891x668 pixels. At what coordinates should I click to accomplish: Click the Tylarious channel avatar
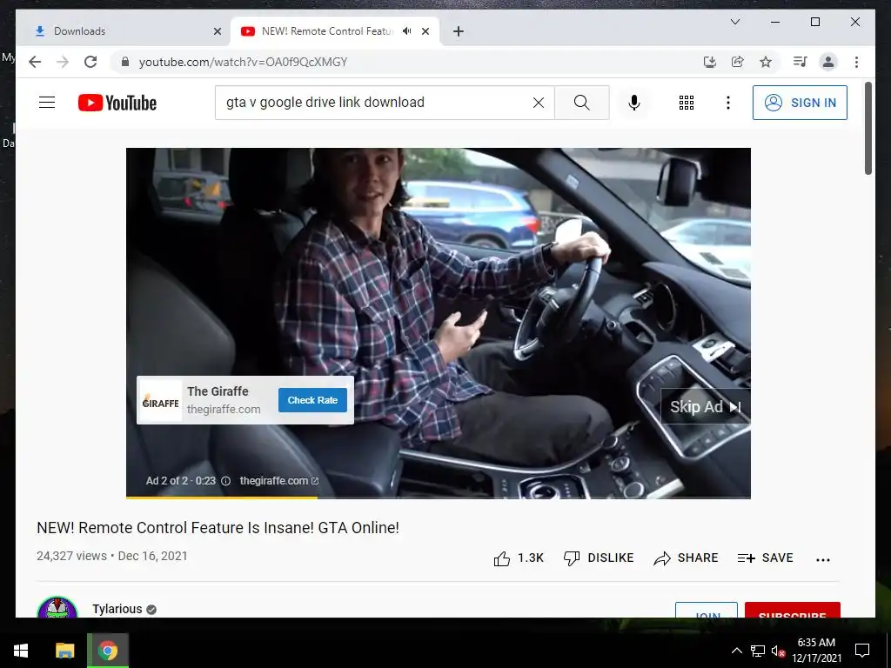pyautogui.click(x=57, y=608)
